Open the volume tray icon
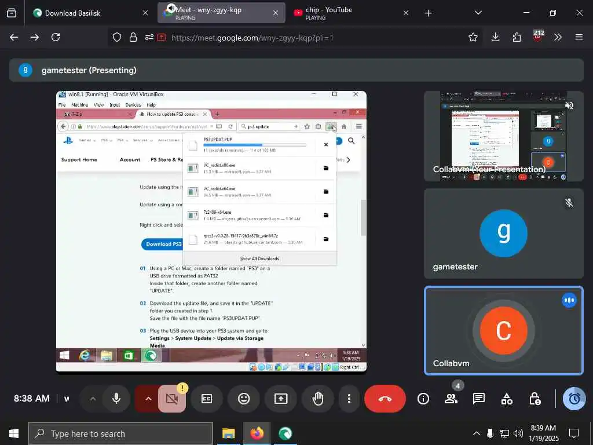Image resolution: width=593 pixels, height=445 pixels. coord(518,433)
